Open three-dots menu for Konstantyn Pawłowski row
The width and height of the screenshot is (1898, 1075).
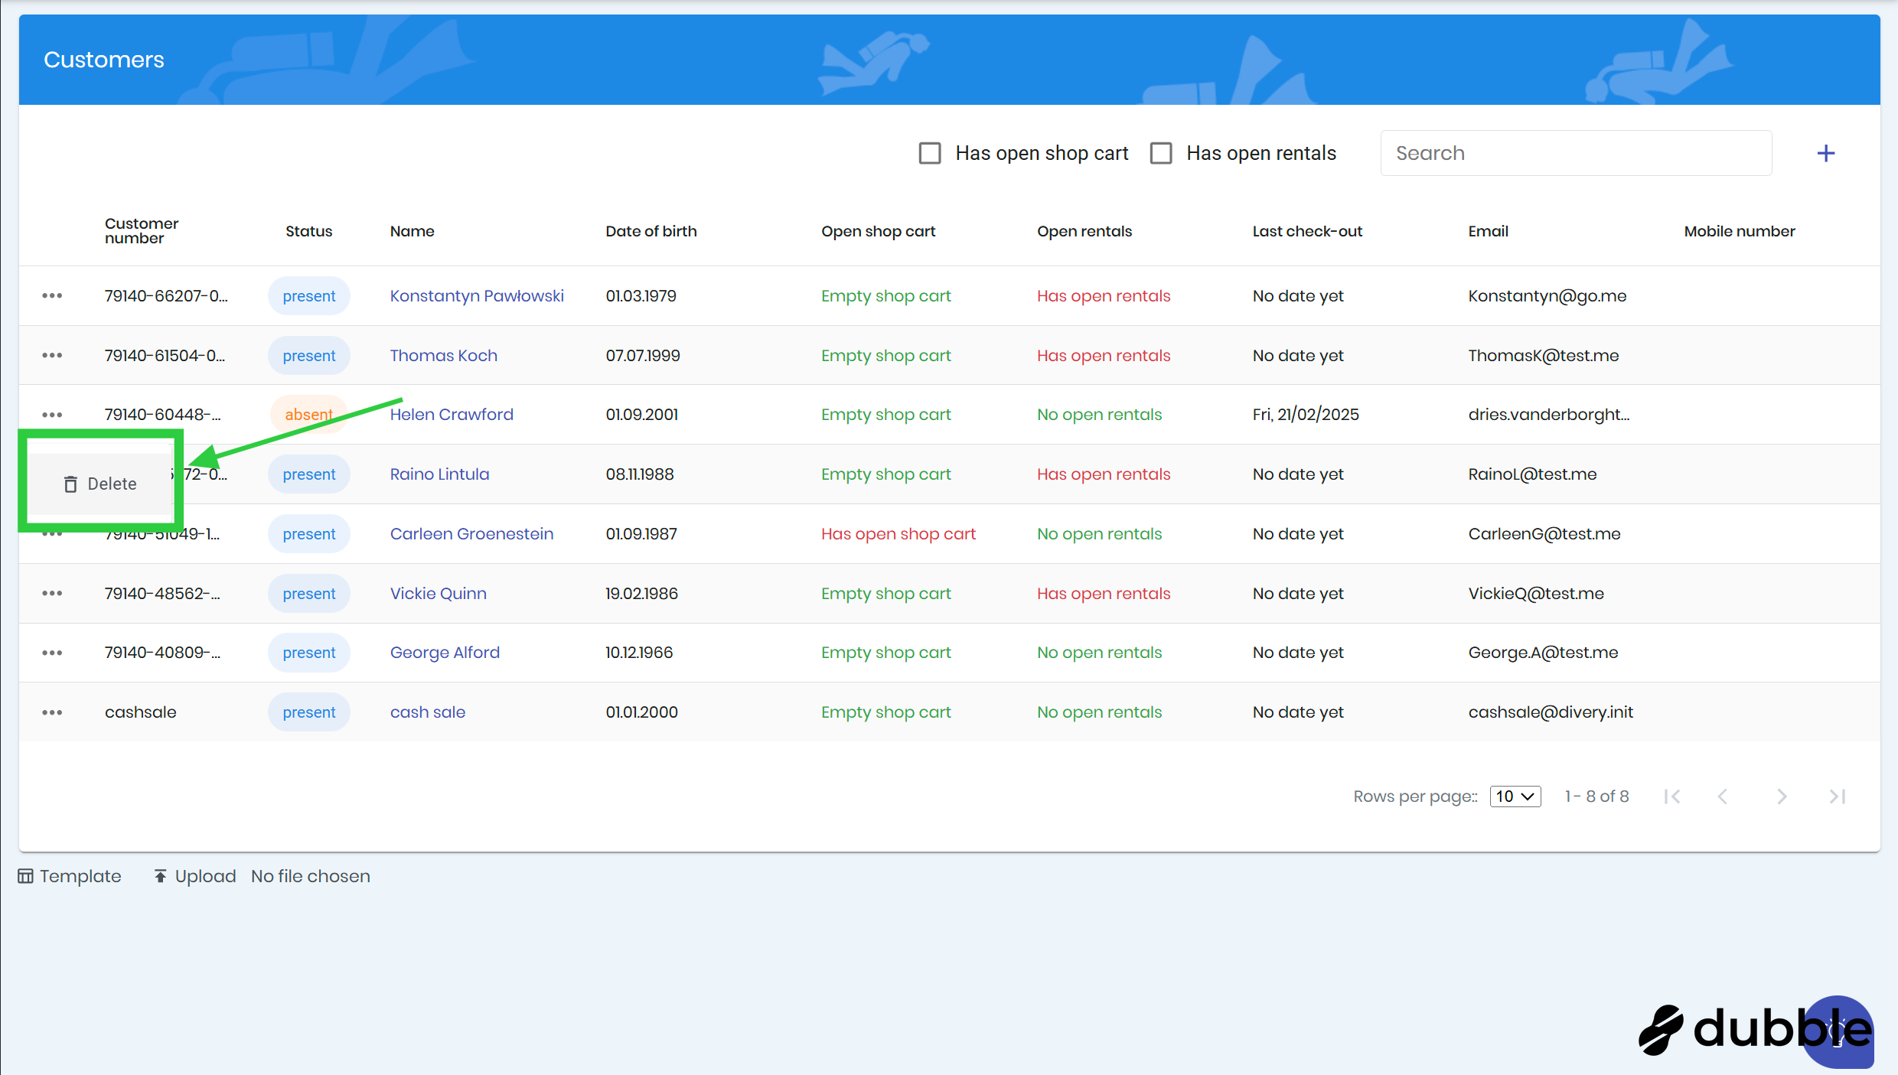click(x=52, y=296)
